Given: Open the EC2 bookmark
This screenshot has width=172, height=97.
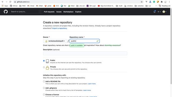Looking at the screenshot, I should [x=56, y=6].
